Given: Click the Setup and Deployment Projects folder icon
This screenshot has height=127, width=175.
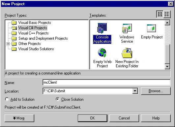Looking at the screenshot, I should 14,38.
